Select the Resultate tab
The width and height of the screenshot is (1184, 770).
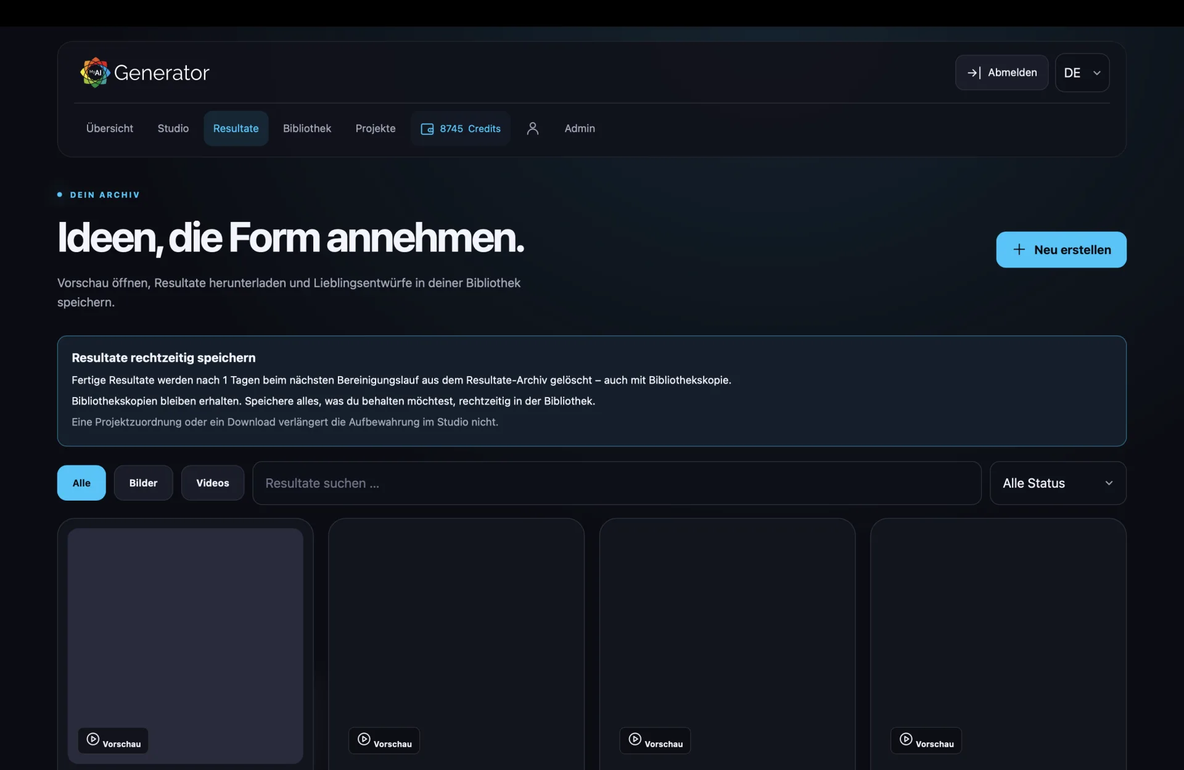(x=236, y=128)
